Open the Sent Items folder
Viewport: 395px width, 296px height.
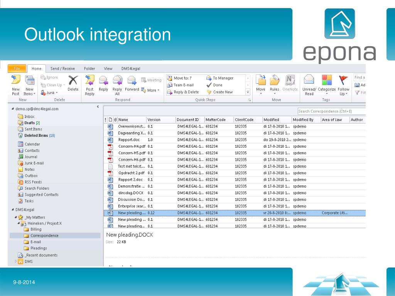tap(30, 129)
